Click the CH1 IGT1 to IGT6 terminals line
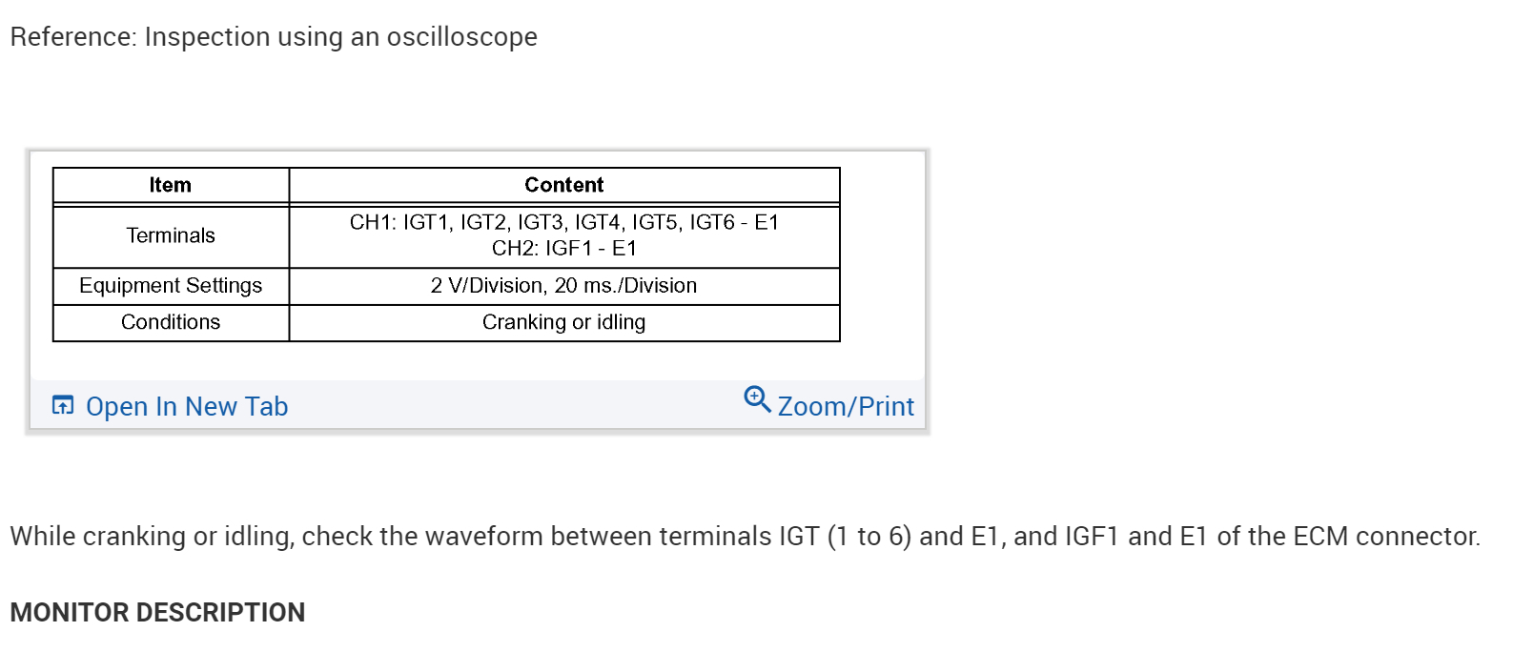 (563, 222)
